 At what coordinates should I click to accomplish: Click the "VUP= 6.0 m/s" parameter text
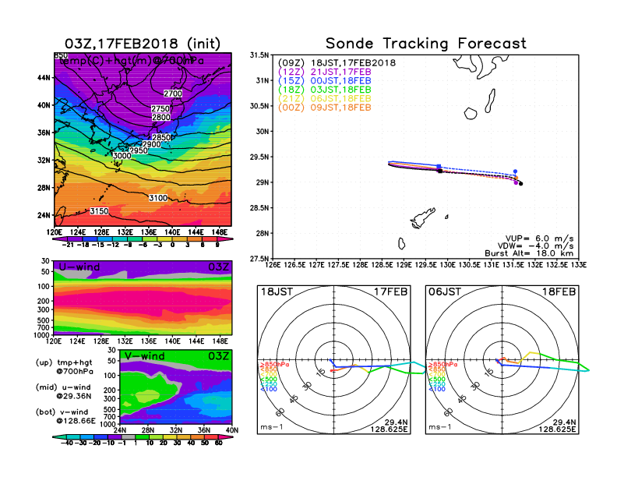click(x=539, y=238)
